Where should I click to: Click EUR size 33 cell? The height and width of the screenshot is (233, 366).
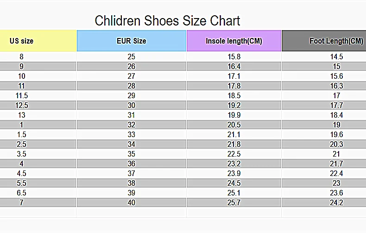click(132, 134)
